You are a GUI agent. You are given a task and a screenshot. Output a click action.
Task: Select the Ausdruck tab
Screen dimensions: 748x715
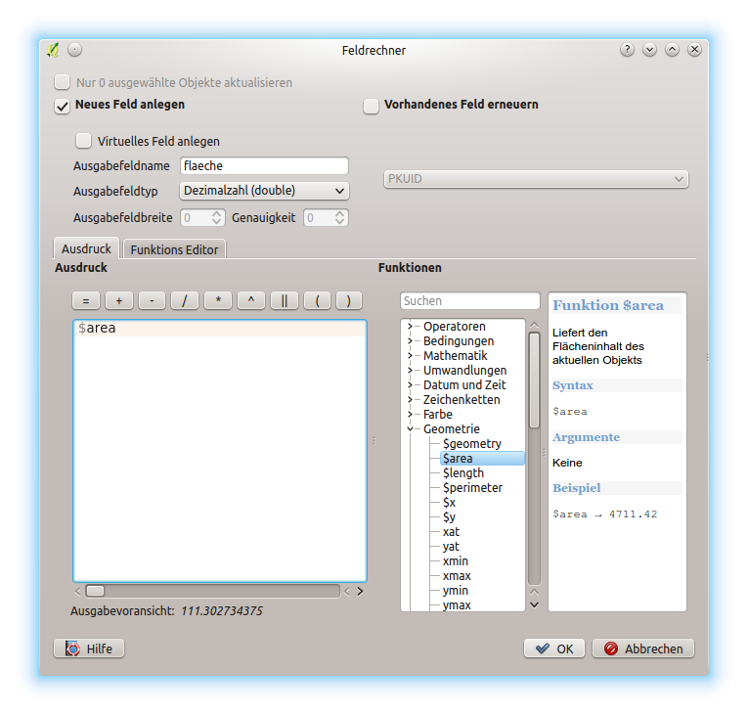[x=86, y=249]
